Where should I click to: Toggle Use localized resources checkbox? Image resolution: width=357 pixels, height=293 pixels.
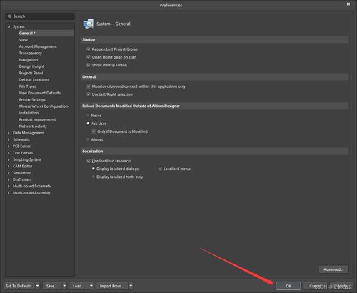point(88,161)
